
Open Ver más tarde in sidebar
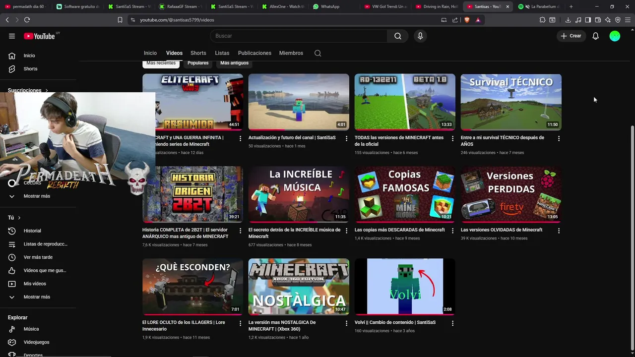coord(38,257)
